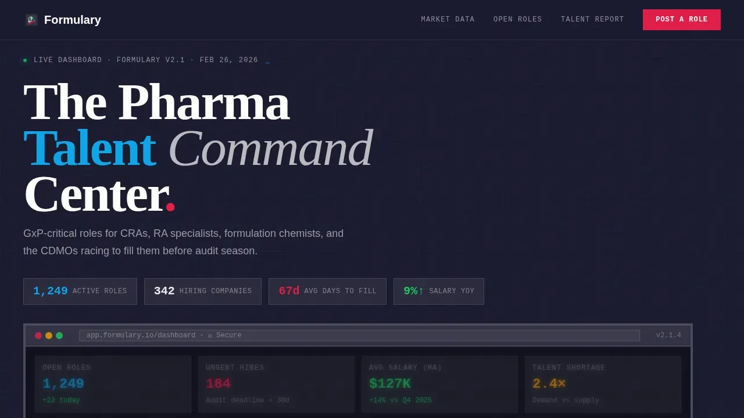Select the 9% Salary YoY stat
The height and width of the screenshot is (418, 744).
pyautogui.click(x=439, y=291)
